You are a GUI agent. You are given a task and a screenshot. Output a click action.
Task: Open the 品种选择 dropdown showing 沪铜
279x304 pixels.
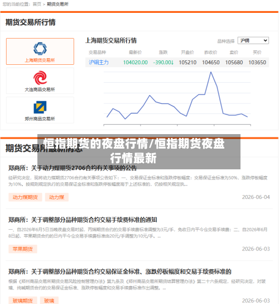point(253,41)
